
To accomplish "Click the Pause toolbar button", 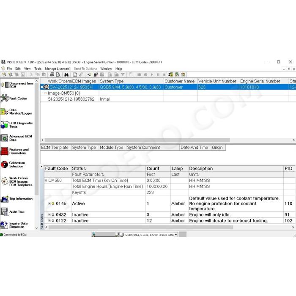I will 158,74.
